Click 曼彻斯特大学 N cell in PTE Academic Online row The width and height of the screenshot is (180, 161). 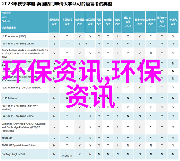tap(54, 116)
